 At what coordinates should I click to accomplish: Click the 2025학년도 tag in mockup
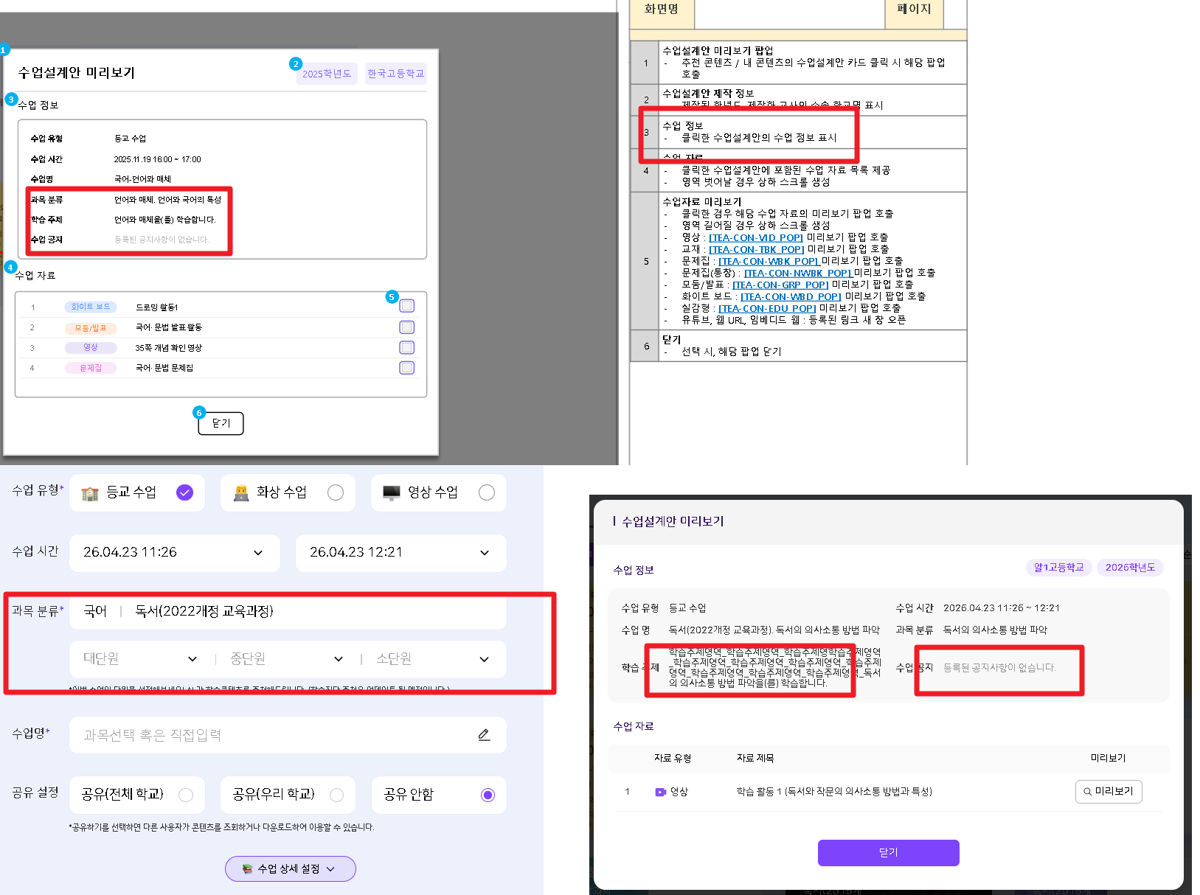[327, 74]
